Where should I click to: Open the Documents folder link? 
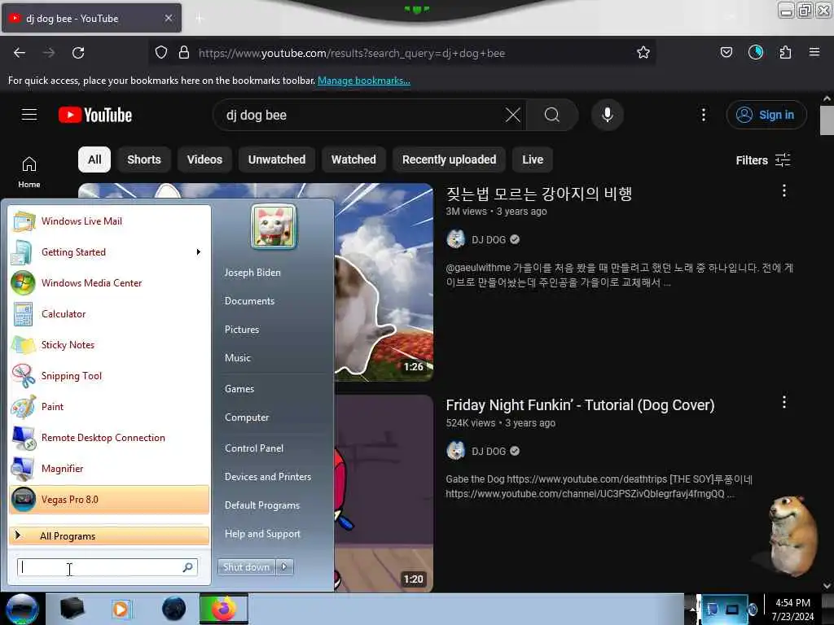point(249,301)
